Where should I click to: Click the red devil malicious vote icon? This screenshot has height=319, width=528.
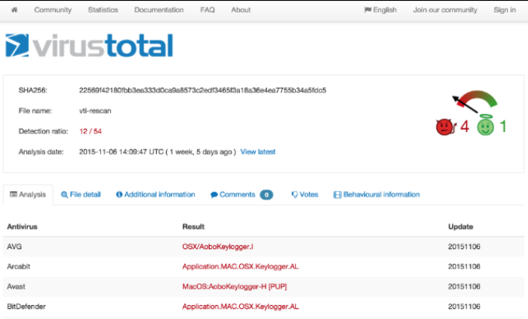(445, 127)
